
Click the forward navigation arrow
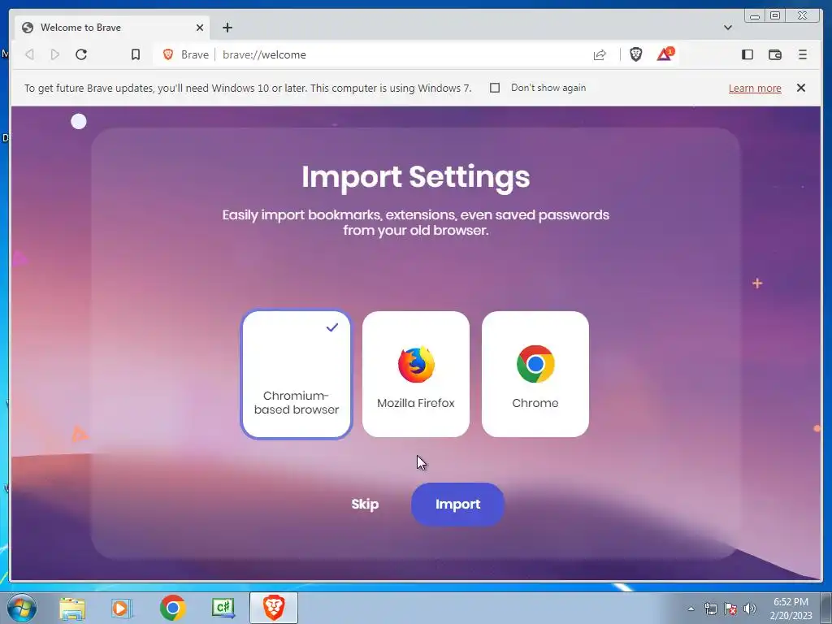coord(54,54)
